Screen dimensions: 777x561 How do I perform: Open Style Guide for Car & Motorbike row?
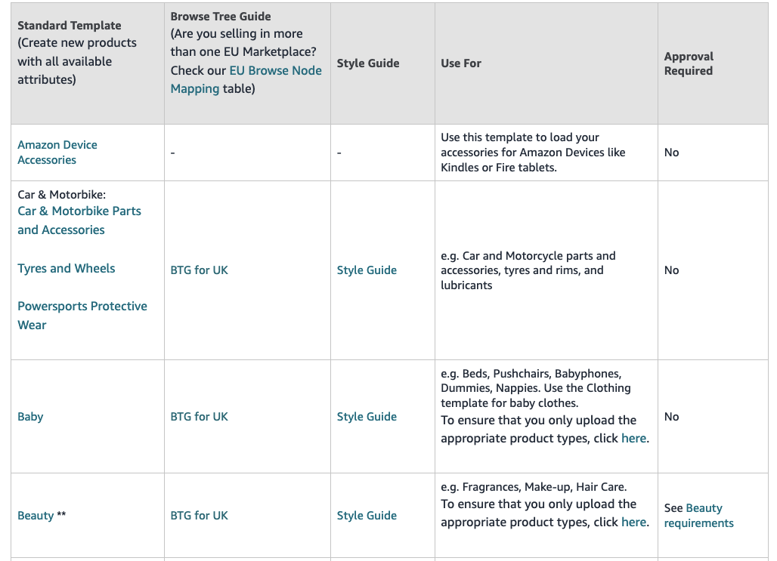pyautogui.click(x=367, y=270)
